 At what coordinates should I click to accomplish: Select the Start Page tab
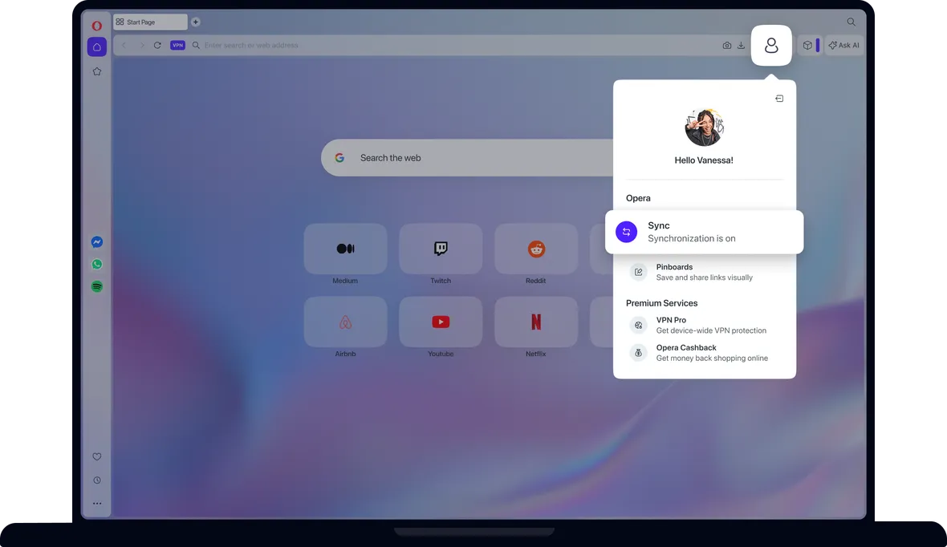(150, 22)
